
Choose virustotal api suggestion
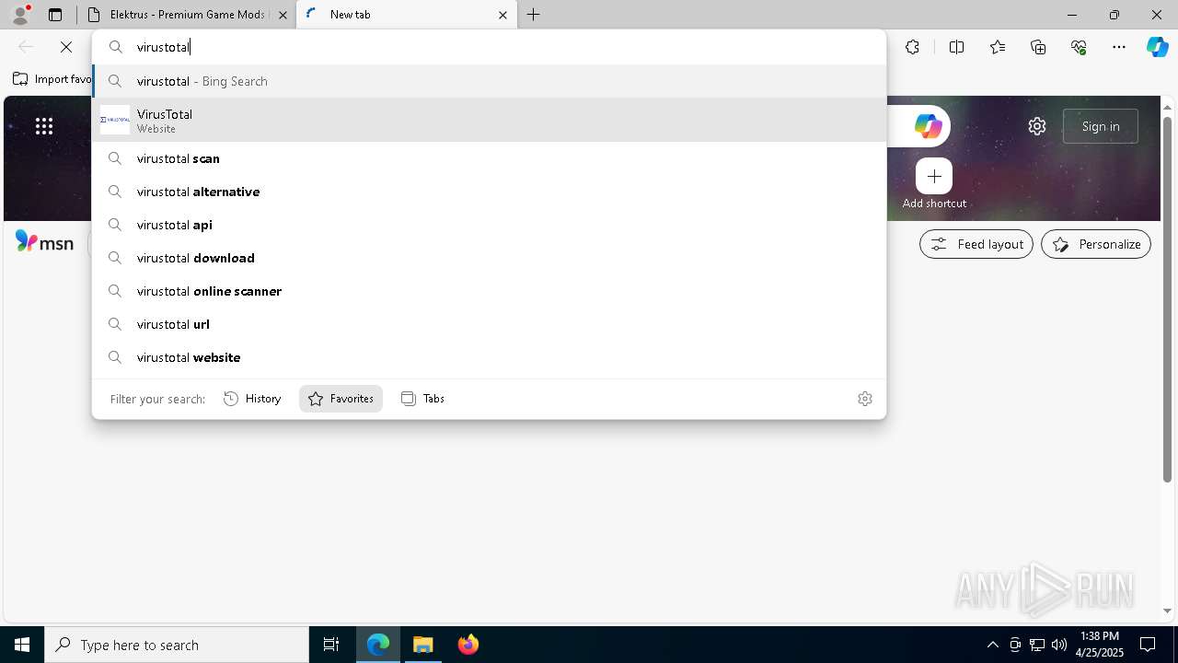[489, 225]
